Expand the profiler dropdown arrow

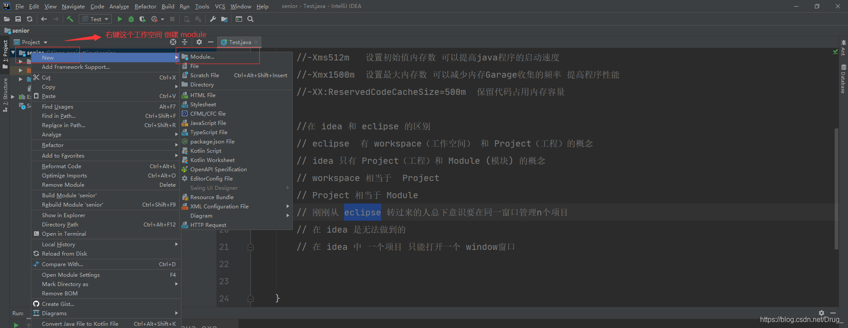pyautogui.click(x=163, y=19)
